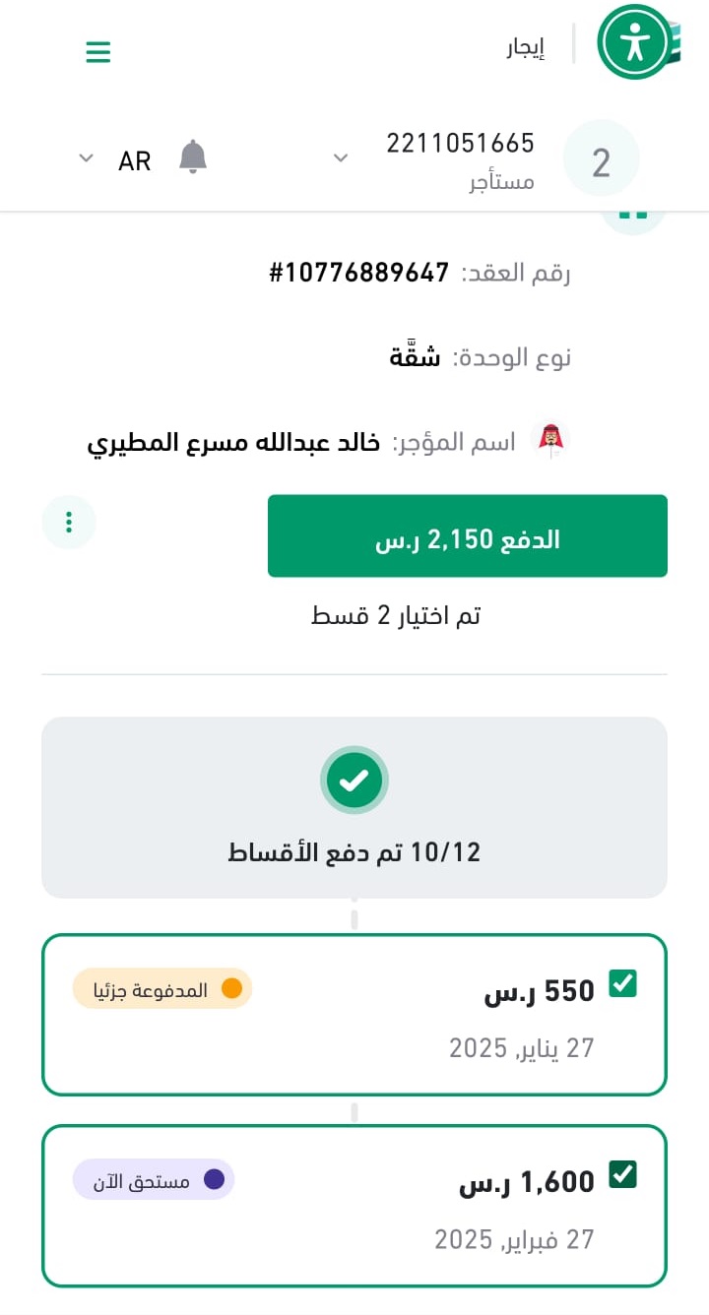Click the green checkmark status icon
Image resolution: width=709 pixels, height=1315 pixels.
pos(354,781)
